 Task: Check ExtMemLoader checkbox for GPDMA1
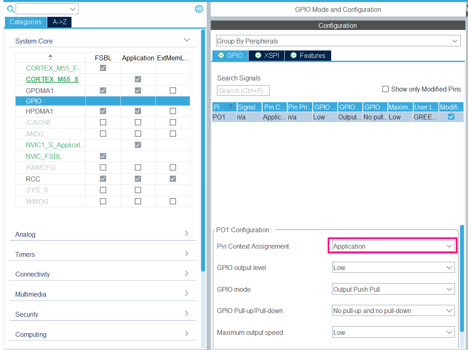[173, 90]
